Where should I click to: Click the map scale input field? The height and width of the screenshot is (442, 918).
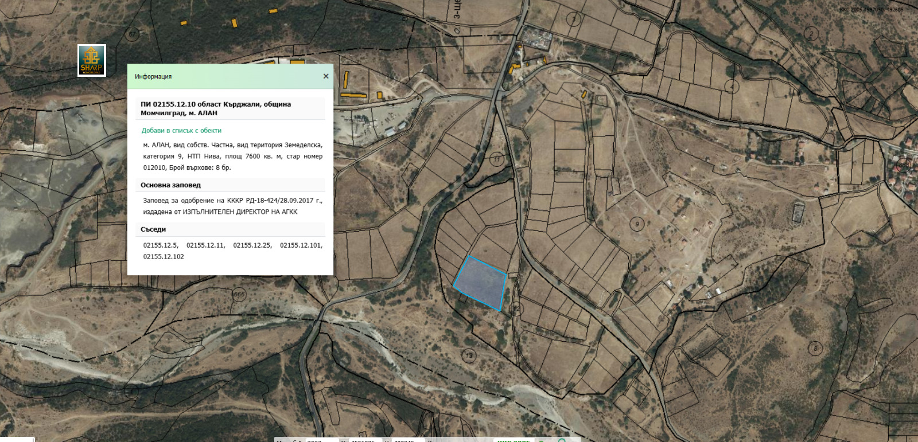[x=321, y=440]
